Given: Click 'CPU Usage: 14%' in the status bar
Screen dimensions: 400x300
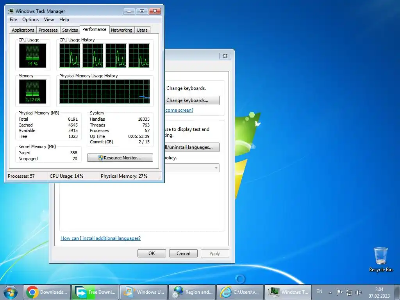Looking at the screenshot, I should tap(66, 176).
